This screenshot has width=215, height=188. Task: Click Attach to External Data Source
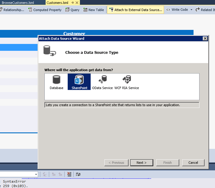135,10
